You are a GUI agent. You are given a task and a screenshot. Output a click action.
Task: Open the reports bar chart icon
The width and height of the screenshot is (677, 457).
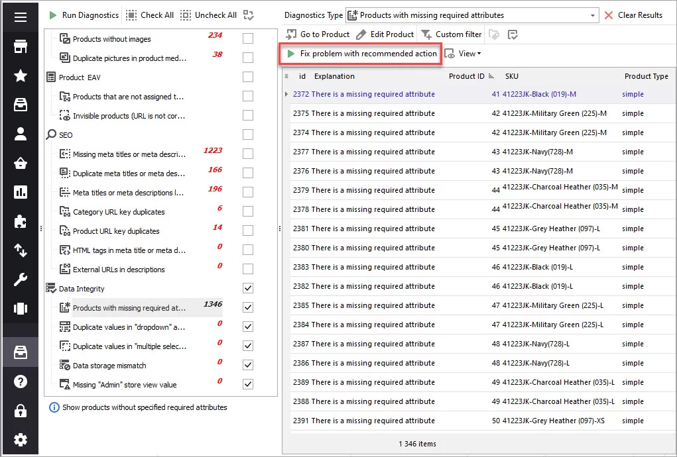21,192
